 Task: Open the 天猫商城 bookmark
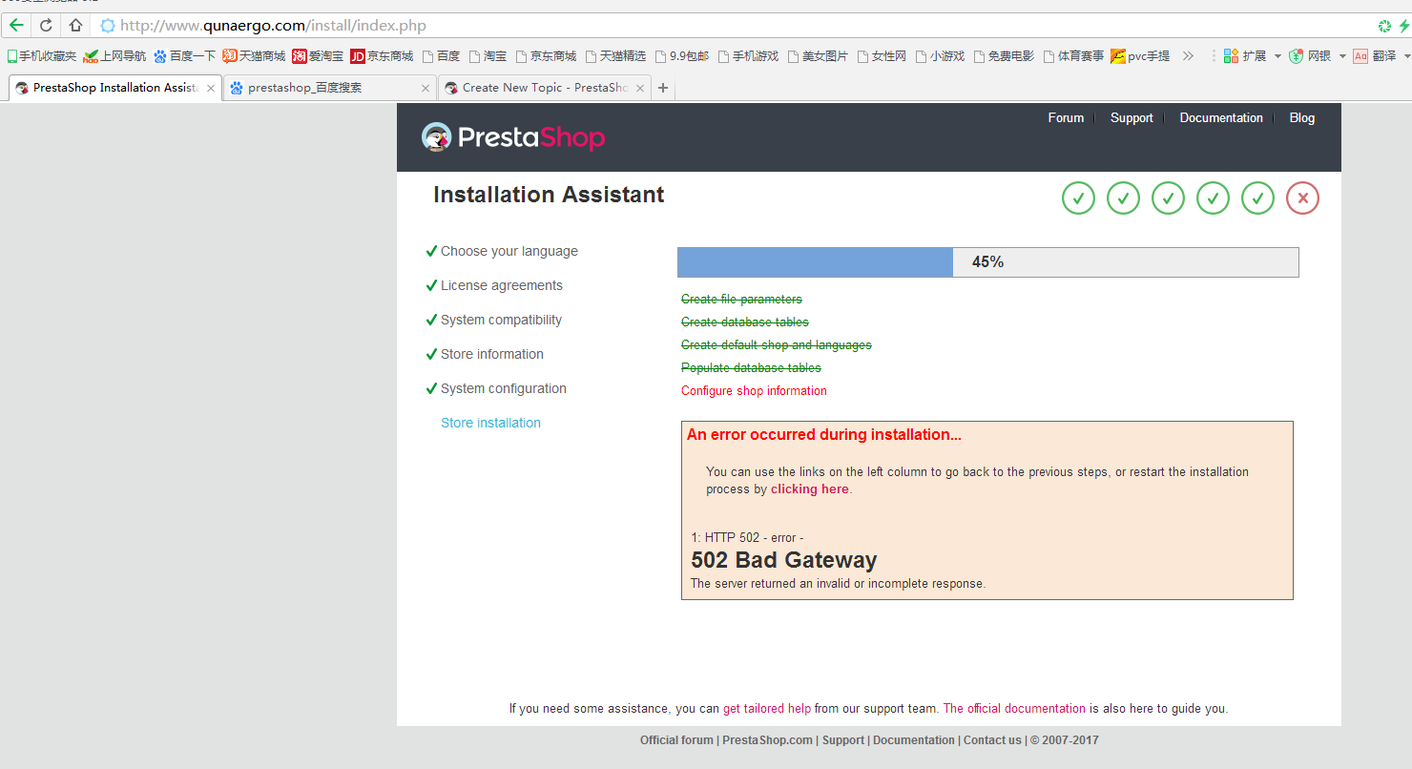point(255,56)
